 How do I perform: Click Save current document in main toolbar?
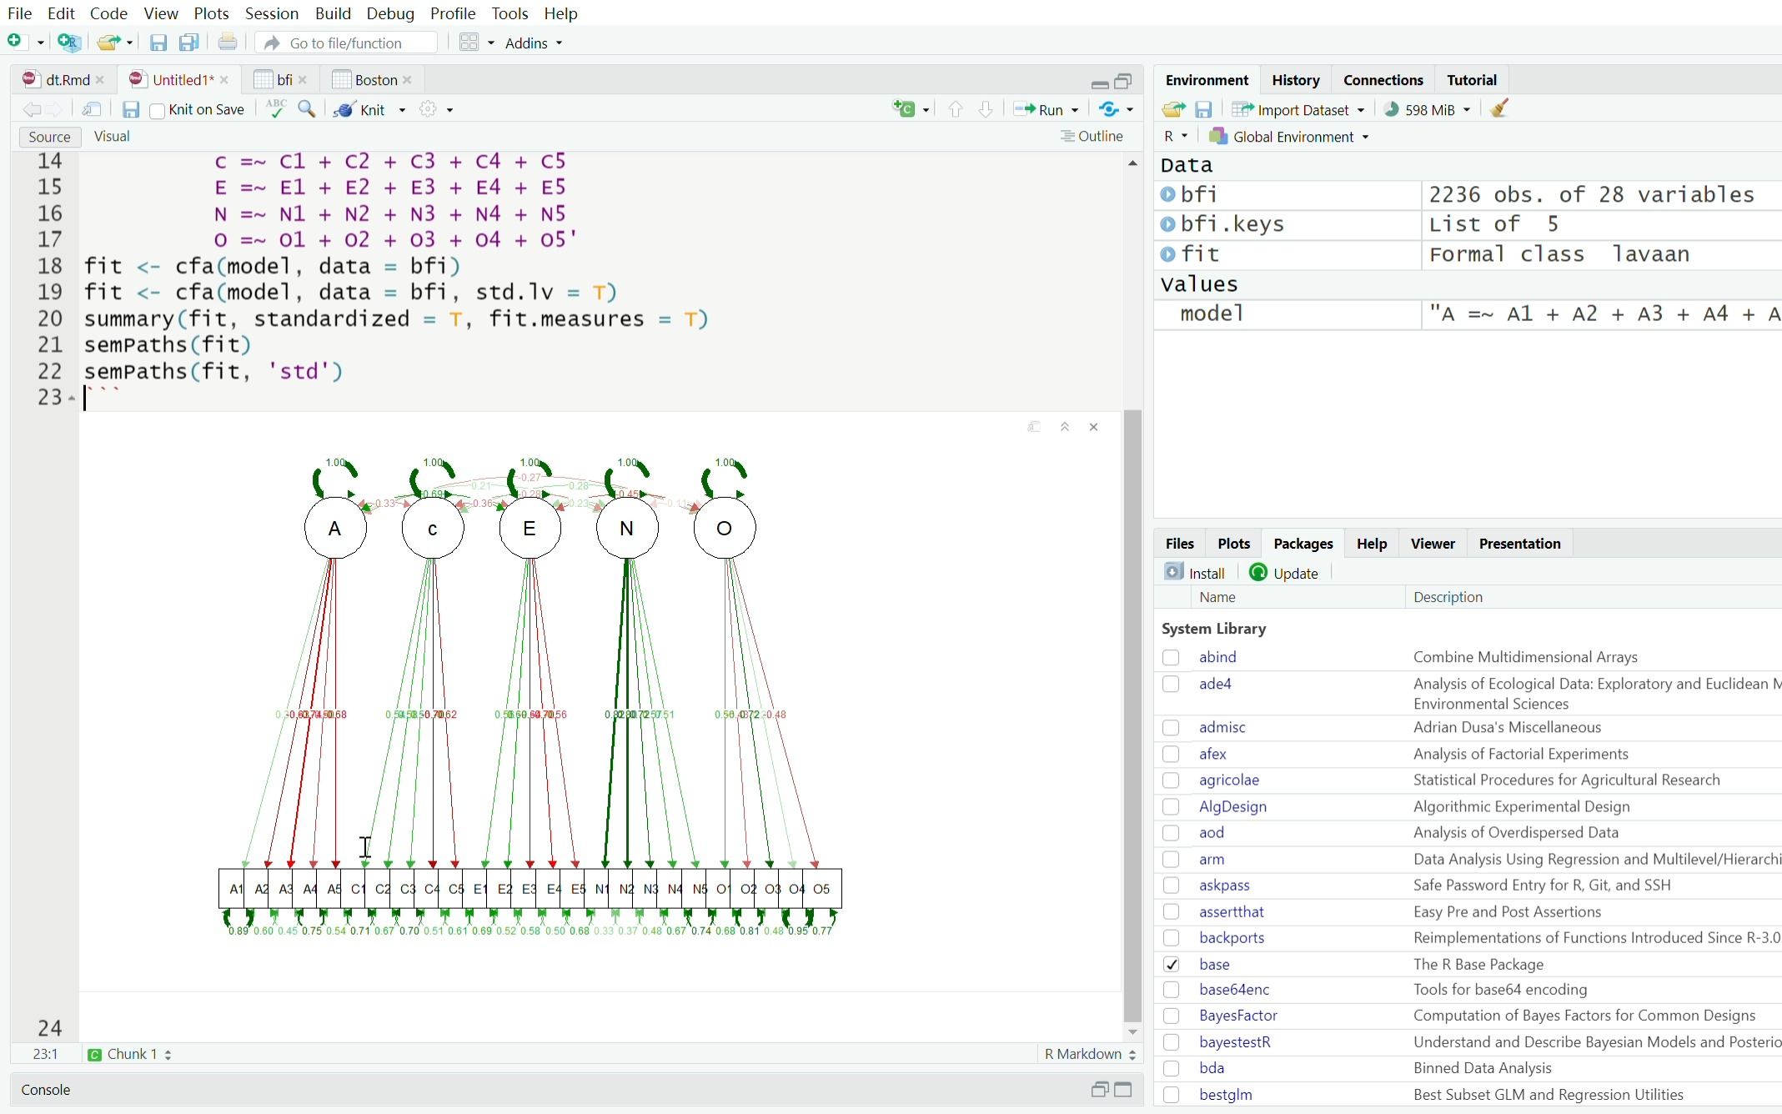[x=158, y=43]
